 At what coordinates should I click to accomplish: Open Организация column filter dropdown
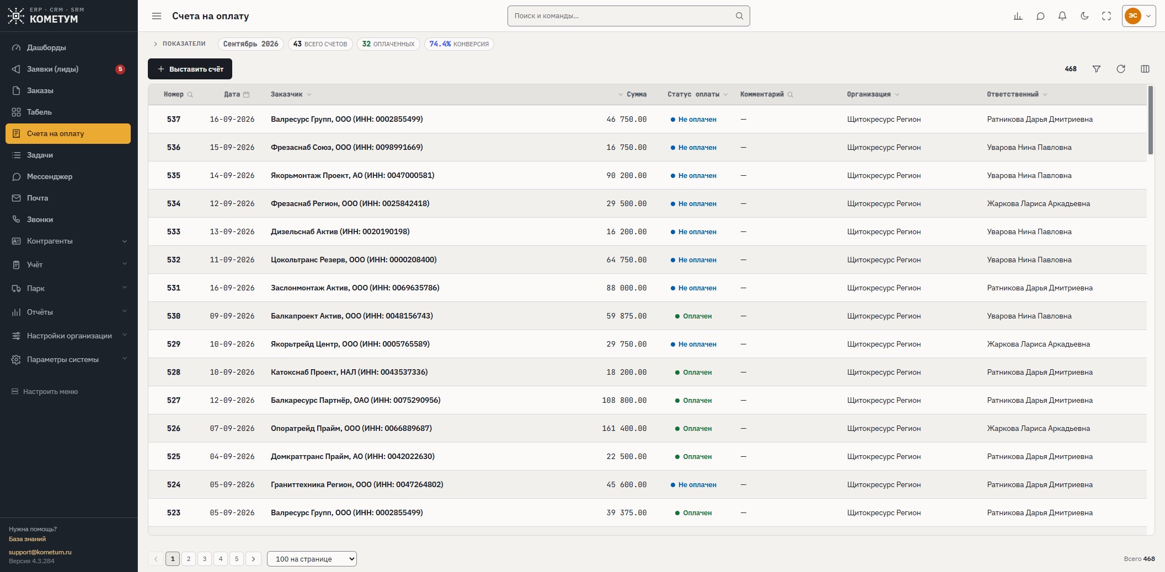(897, 95)
